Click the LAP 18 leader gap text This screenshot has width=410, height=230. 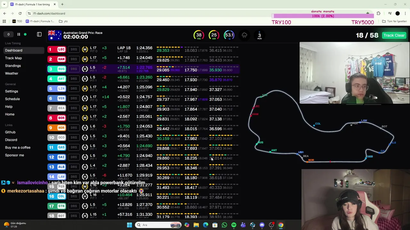pos(124,48)
